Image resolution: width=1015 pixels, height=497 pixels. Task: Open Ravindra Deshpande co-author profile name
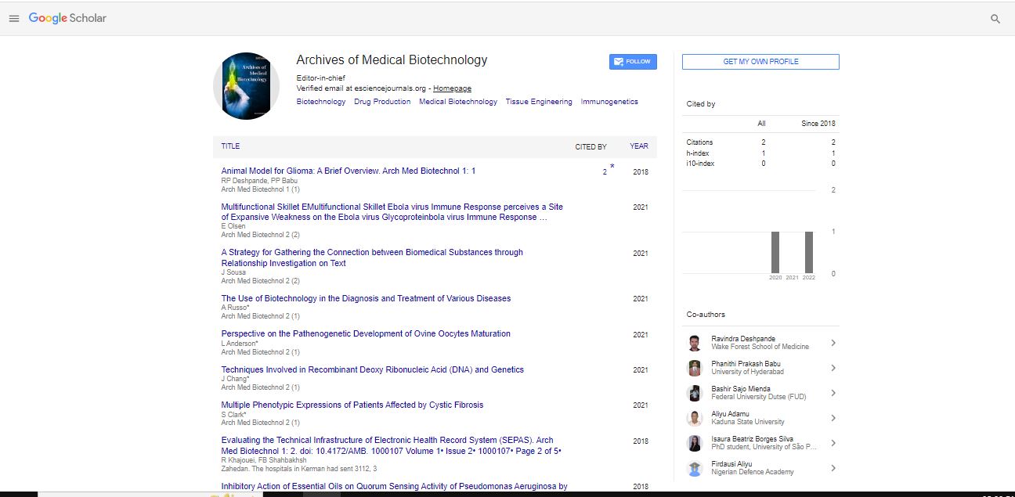click(743, 339)
